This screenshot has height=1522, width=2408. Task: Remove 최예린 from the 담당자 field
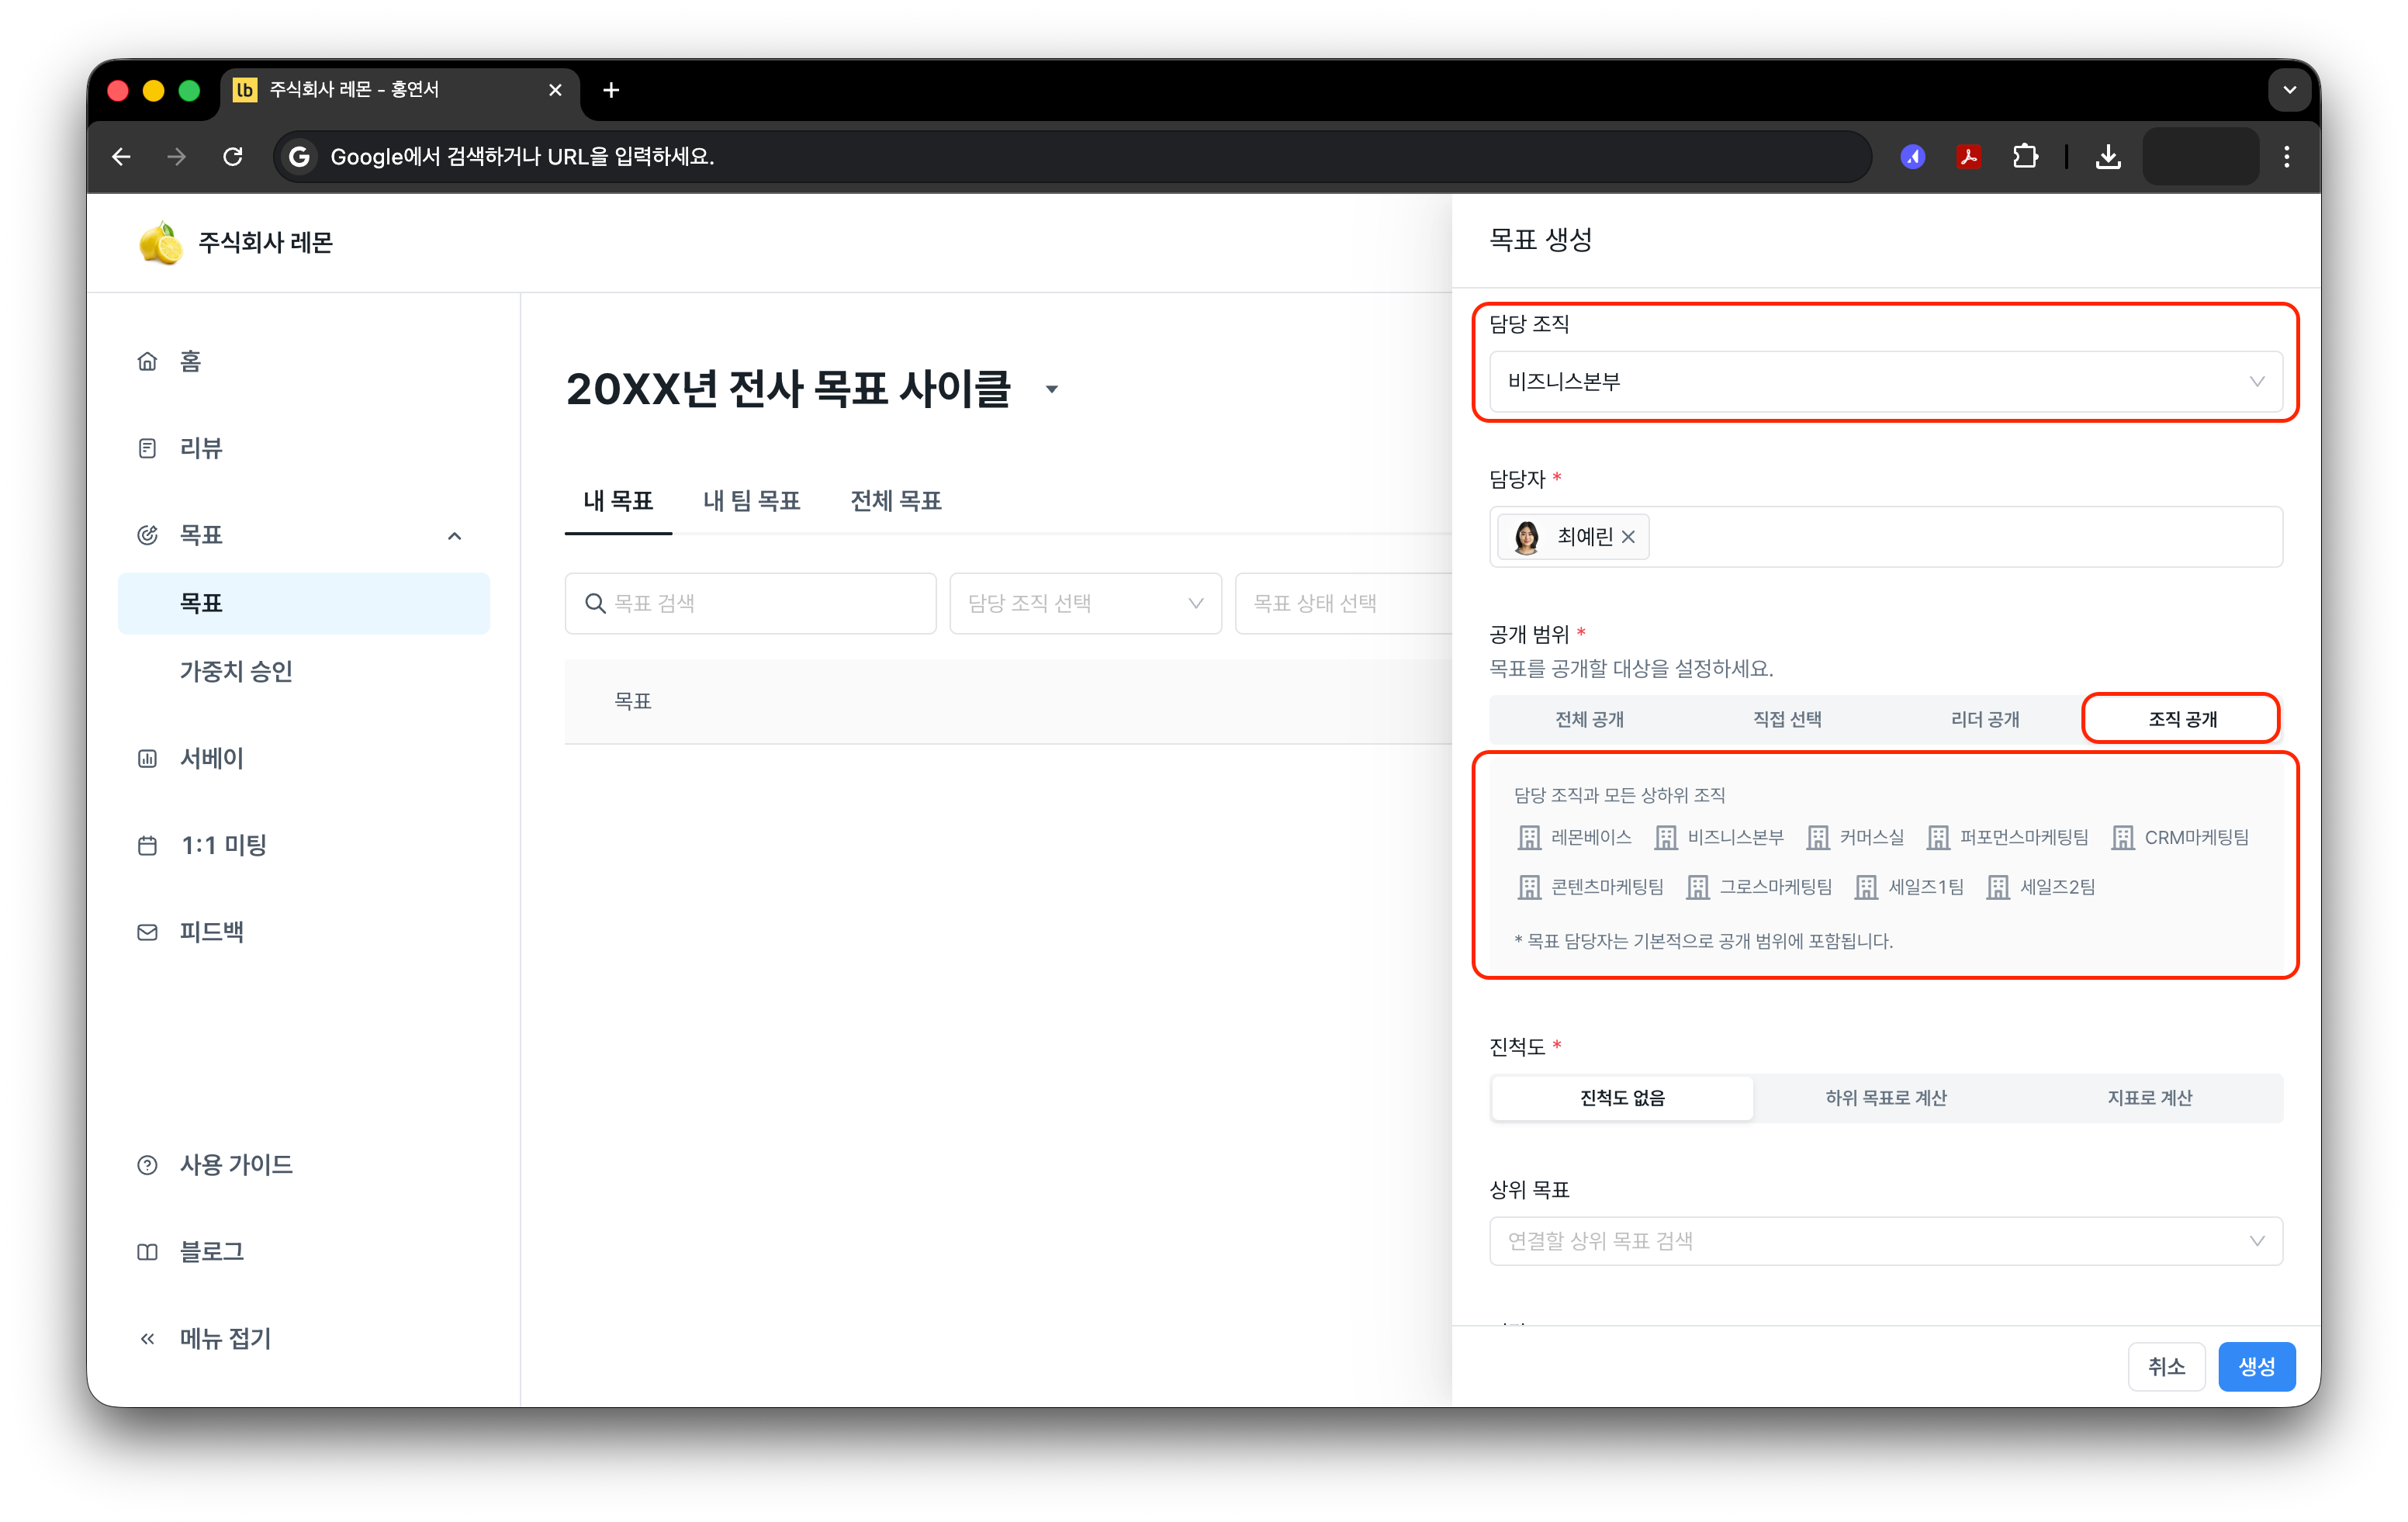tap(1628, 537)
